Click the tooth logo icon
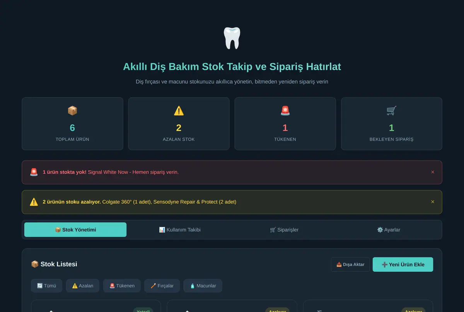The width and height of the screenshot is (464, 312). pos(232,38)
